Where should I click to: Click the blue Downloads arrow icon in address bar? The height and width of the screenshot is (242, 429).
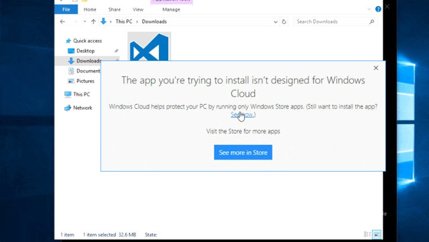103,21
